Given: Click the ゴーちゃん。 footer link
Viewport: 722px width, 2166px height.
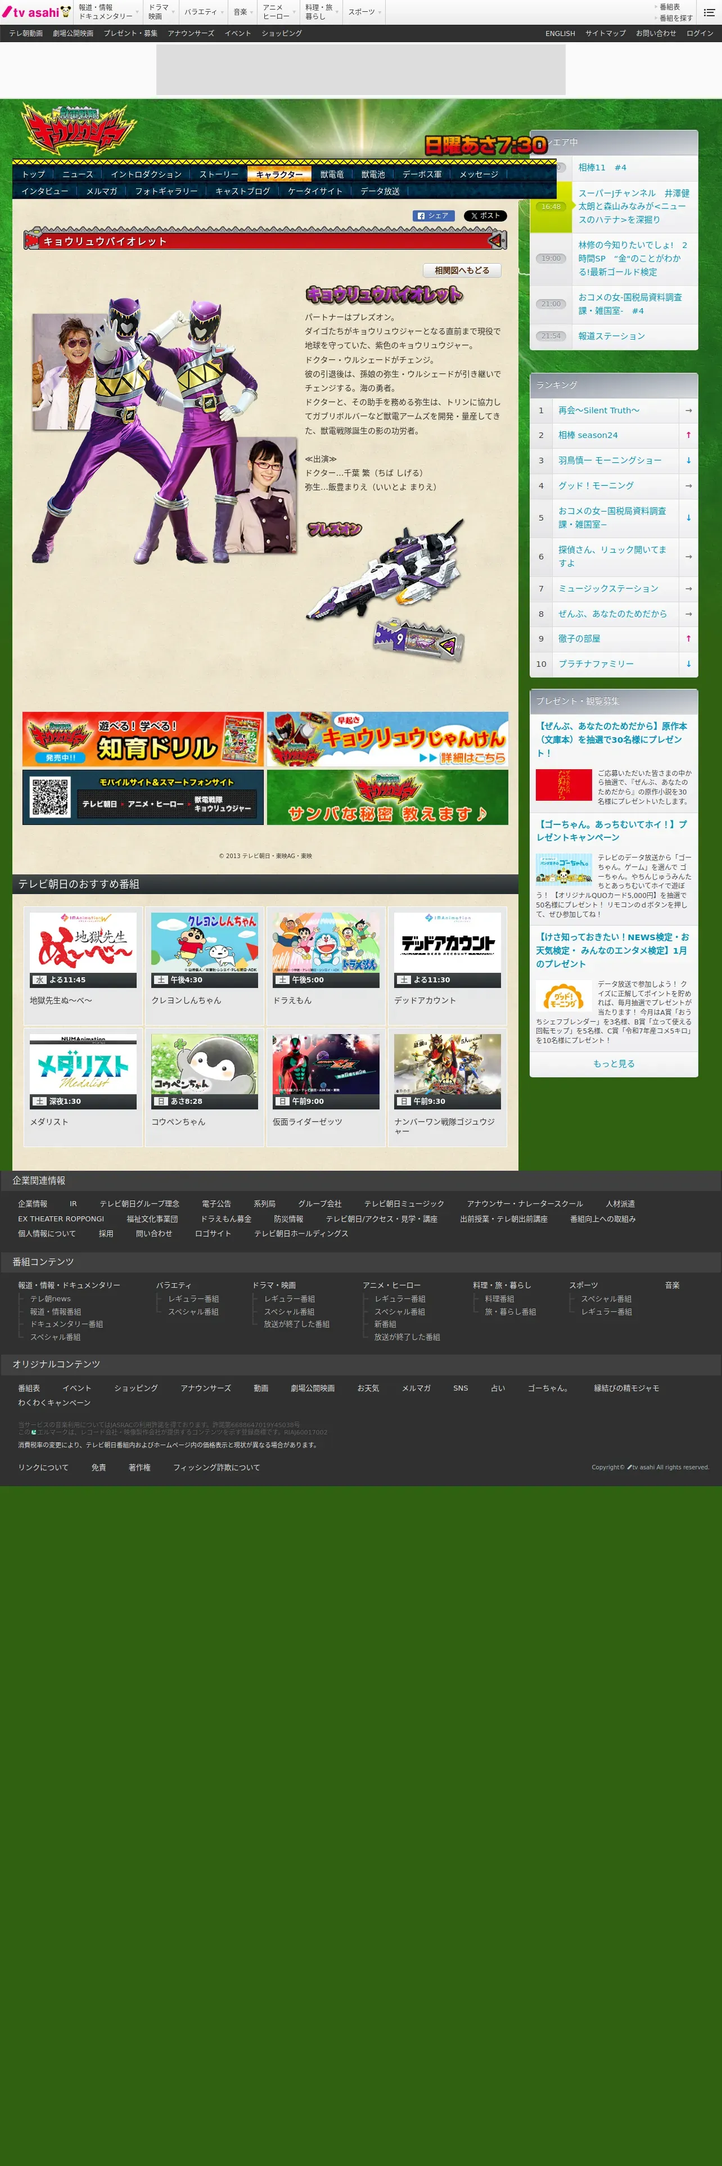Looking at the screenshot, I should coord(549,1388).
